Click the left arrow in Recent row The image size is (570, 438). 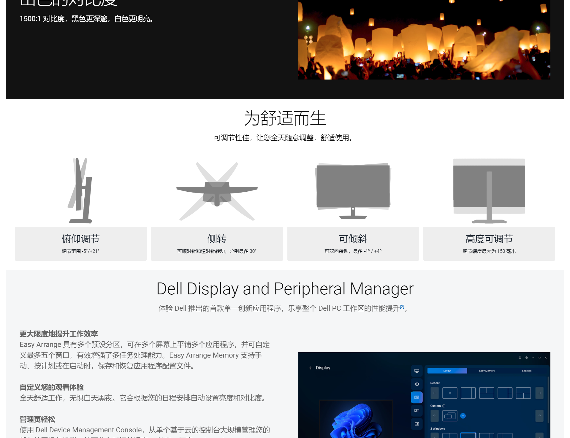click(435, 393)
